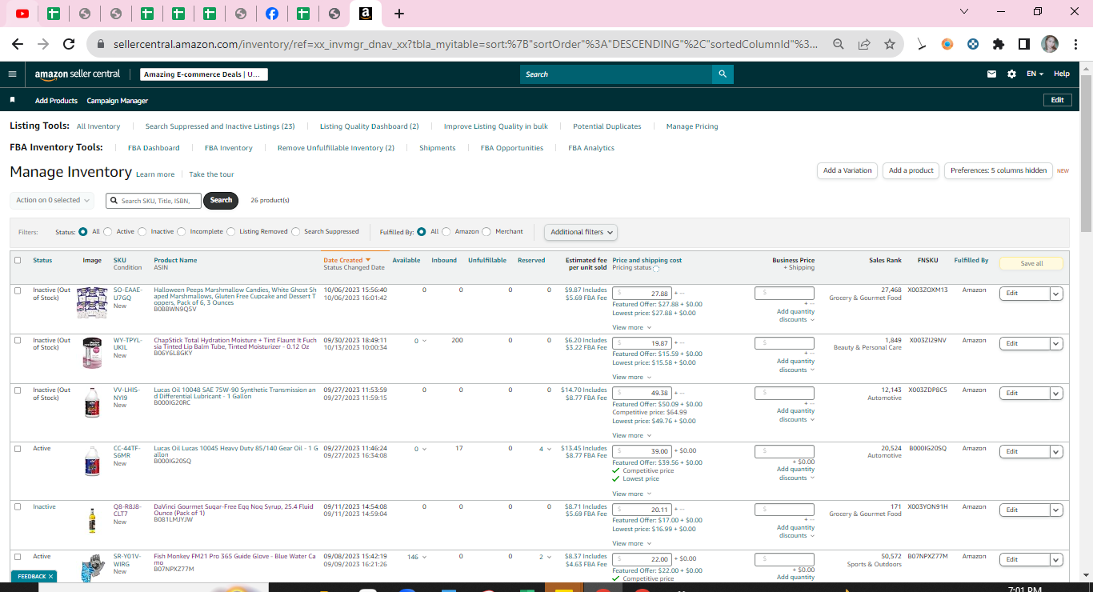
Task: Go back using the browser back arrow
Action: coord(17,45)
